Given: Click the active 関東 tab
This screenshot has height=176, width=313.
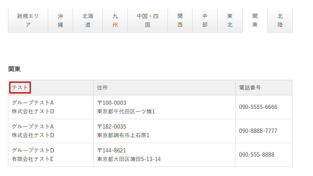Looking at the screenshot, I should pos(255,20).
